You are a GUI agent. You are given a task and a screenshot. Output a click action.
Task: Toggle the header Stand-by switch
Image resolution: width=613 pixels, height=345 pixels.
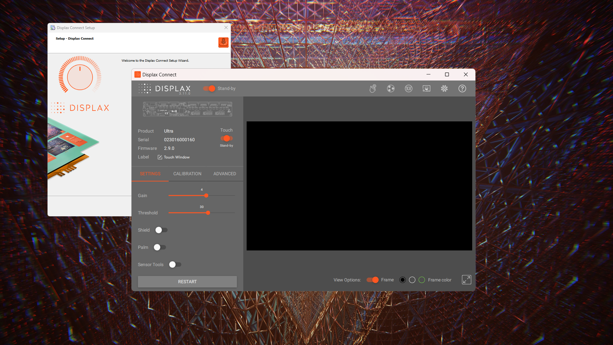pyautogui.click(x=209, y=88)
